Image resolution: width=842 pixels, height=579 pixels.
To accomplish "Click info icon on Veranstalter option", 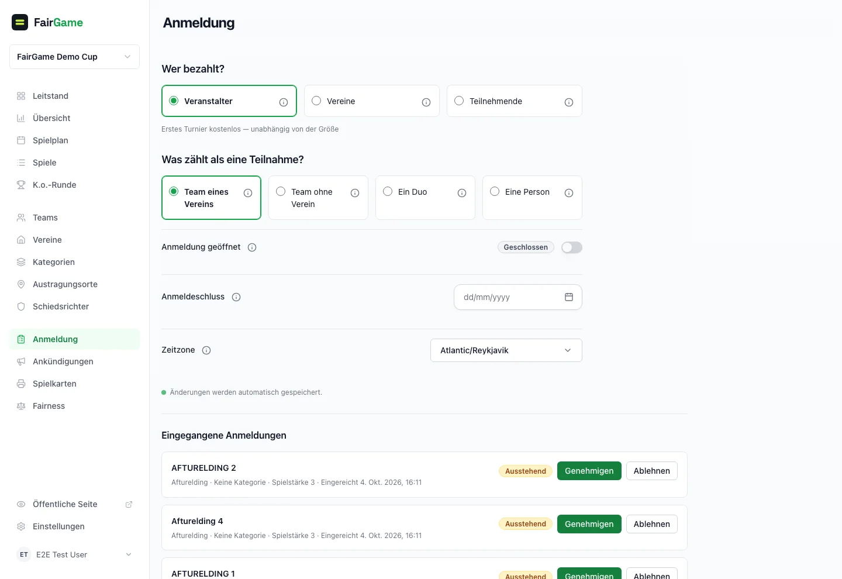I will 284,102.
